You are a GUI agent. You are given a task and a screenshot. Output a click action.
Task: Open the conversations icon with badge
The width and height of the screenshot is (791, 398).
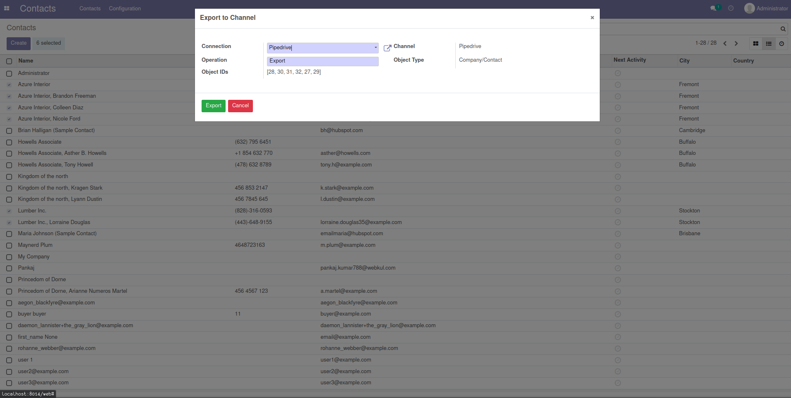[x=714, y=8]
